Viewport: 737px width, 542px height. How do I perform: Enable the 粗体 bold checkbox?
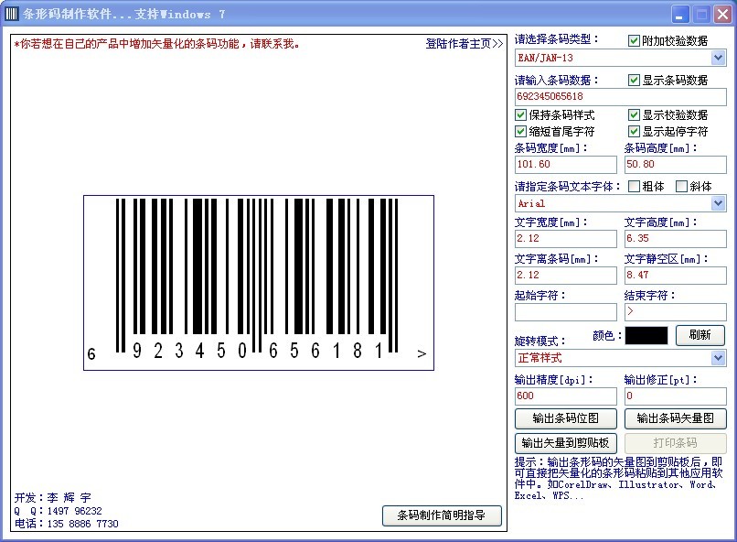[x=635, y=186]
